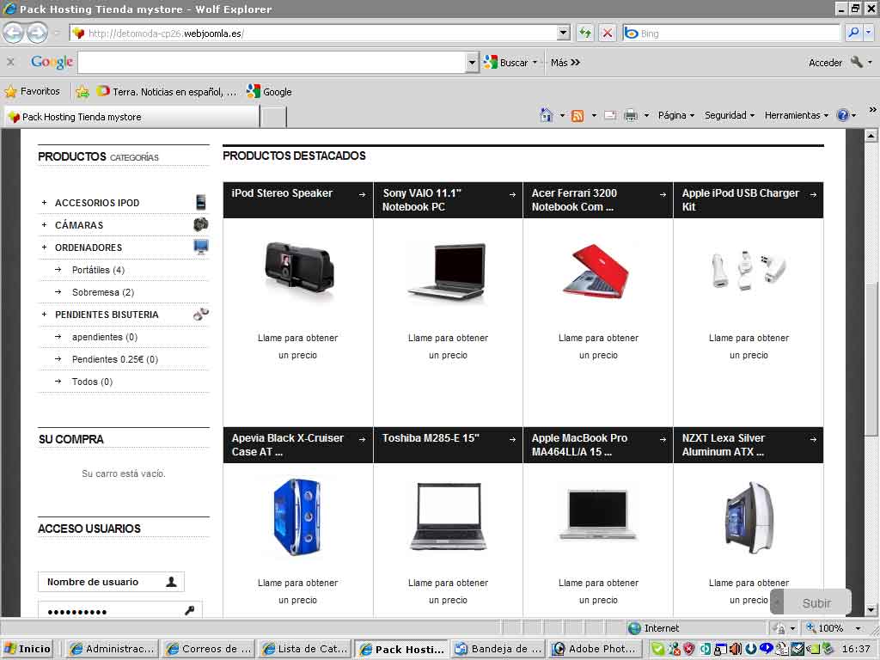The width and height of the screenshot is (880, 660).
Task: Click the Google toolbar wrench settings icon
Action: (x=857, y=62)
